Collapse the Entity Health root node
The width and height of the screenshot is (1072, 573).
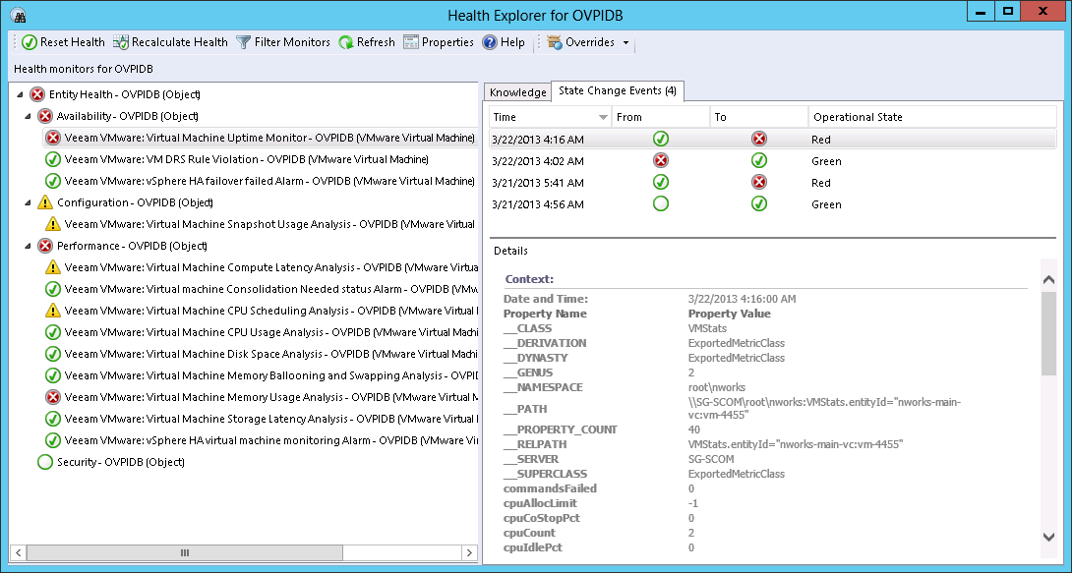coord(21,94)
